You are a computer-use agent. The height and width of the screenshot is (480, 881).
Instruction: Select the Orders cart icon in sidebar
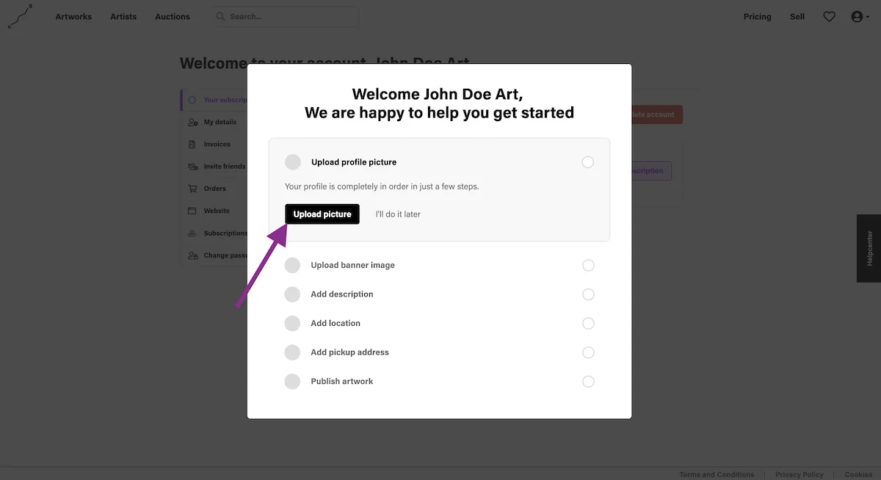192,189
